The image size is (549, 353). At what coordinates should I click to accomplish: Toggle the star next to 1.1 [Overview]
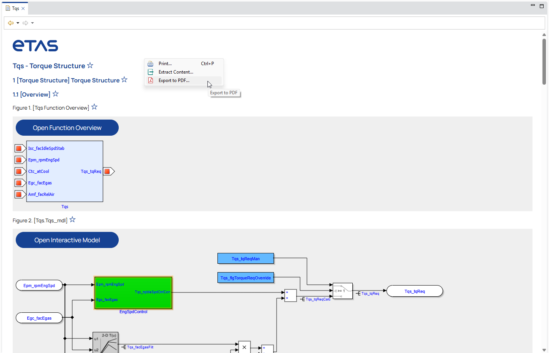coord(55,93)
